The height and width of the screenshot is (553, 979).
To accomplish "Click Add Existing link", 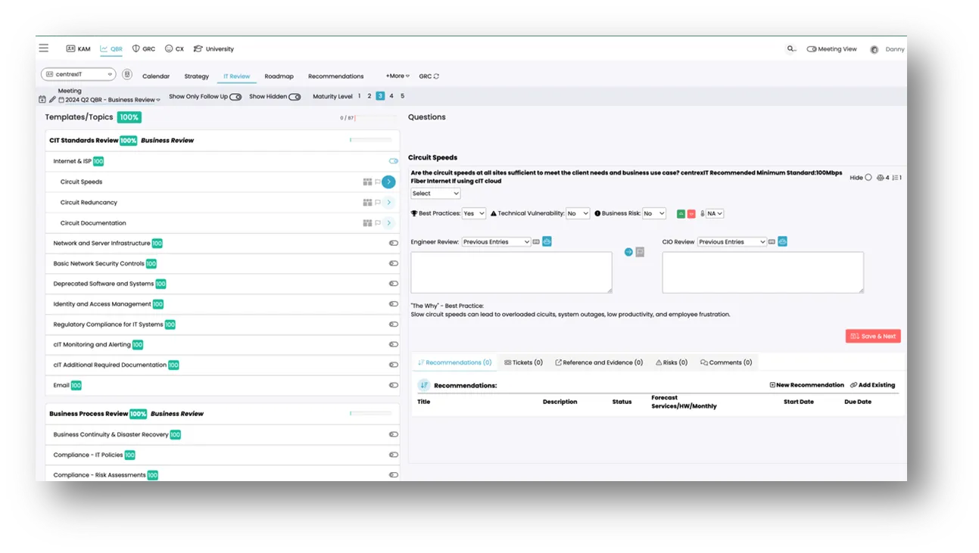I will pyautogui.click(x=872, y=385).
